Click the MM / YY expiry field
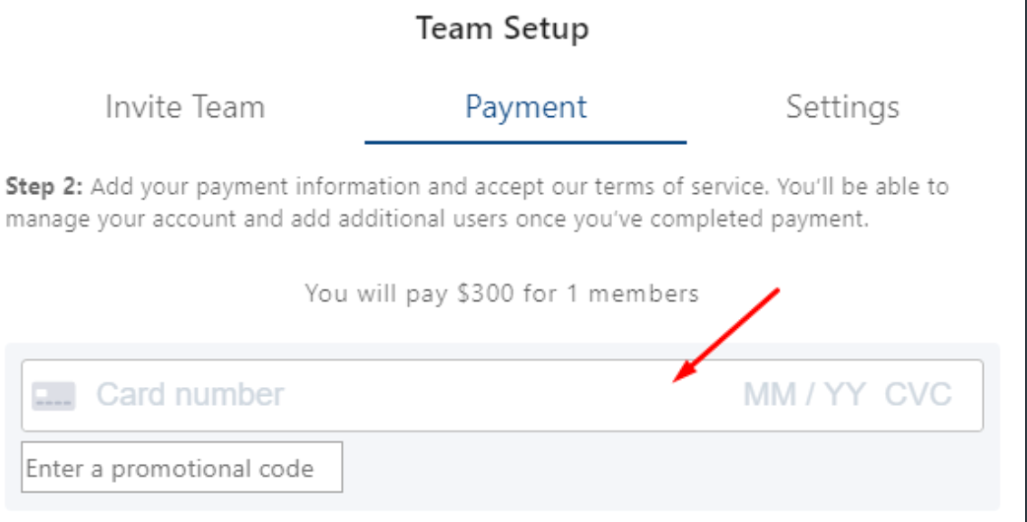Screen dimensions: 1027x522 pos(804,394)
